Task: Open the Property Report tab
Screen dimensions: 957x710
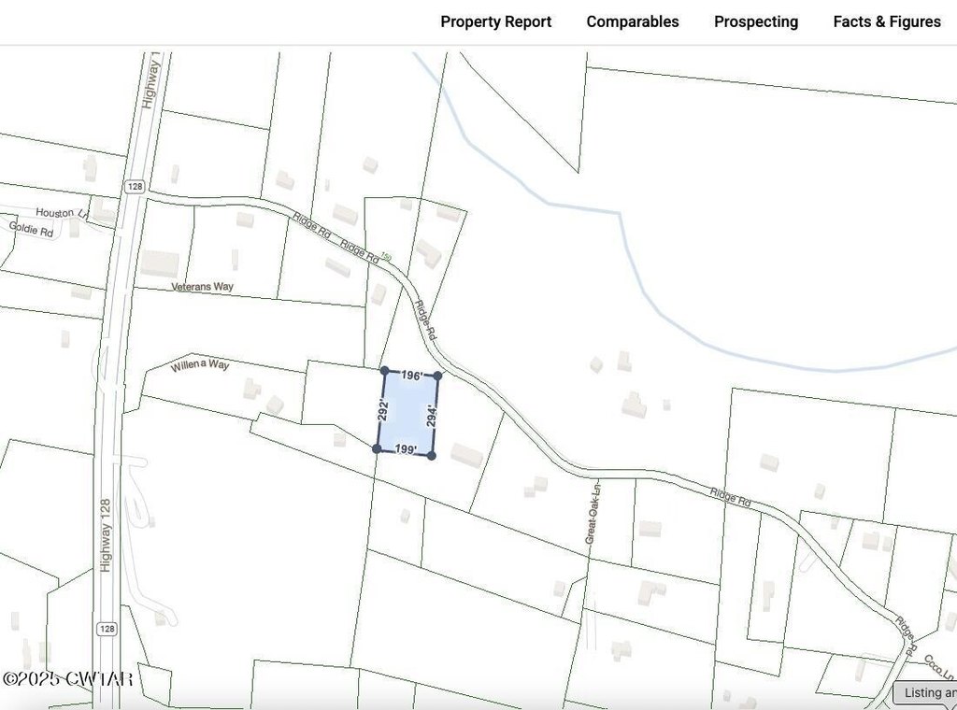Action: coord(495,21)
